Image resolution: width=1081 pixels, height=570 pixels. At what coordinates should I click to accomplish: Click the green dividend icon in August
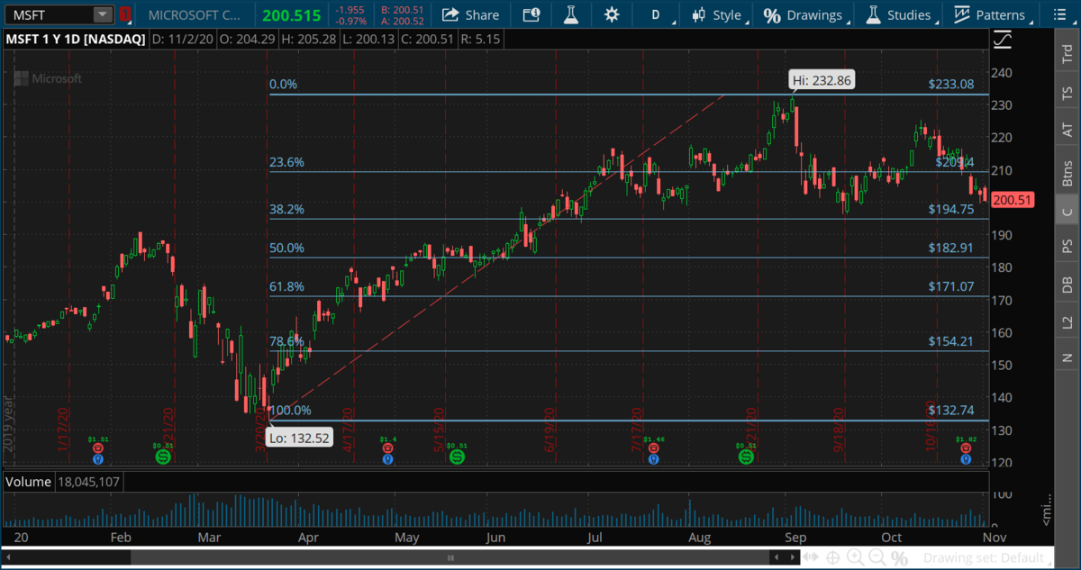click(x=746, y=457)
